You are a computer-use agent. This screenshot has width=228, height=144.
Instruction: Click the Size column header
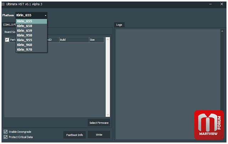[x=96, y=40]
